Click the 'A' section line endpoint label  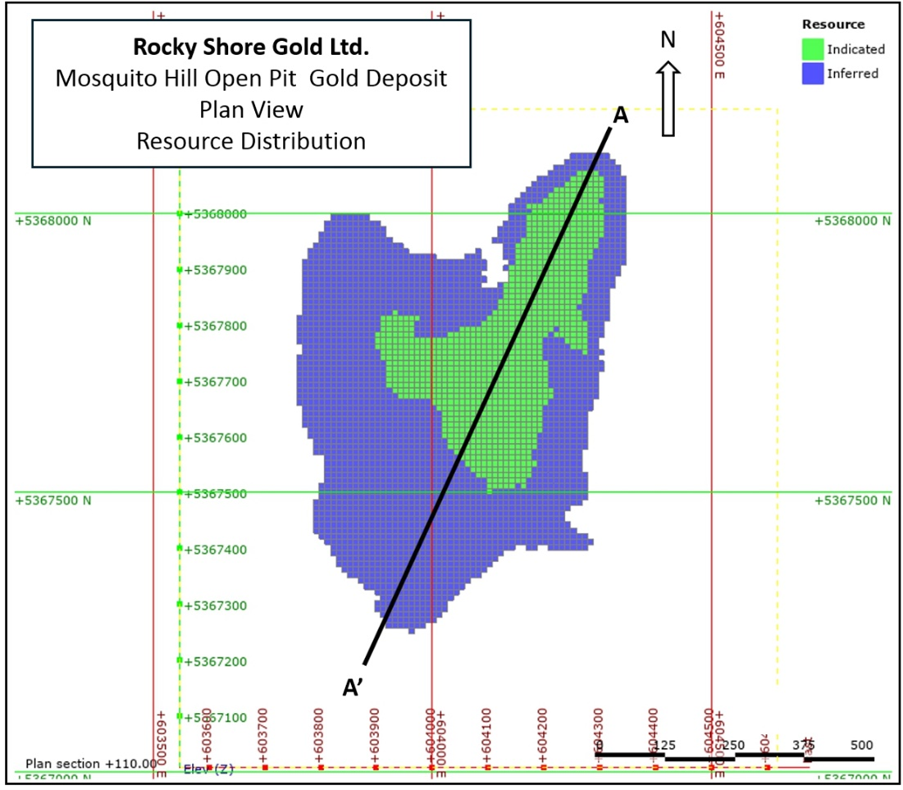621,116
